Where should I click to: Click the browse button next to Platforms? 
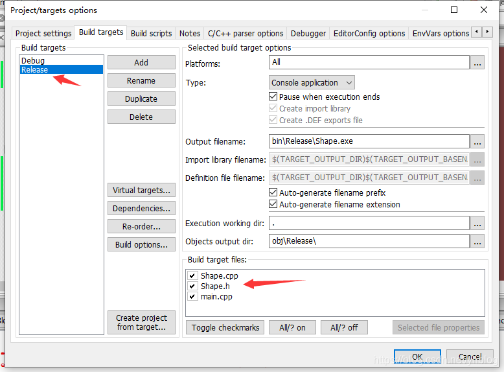click(x=477, y=62)
